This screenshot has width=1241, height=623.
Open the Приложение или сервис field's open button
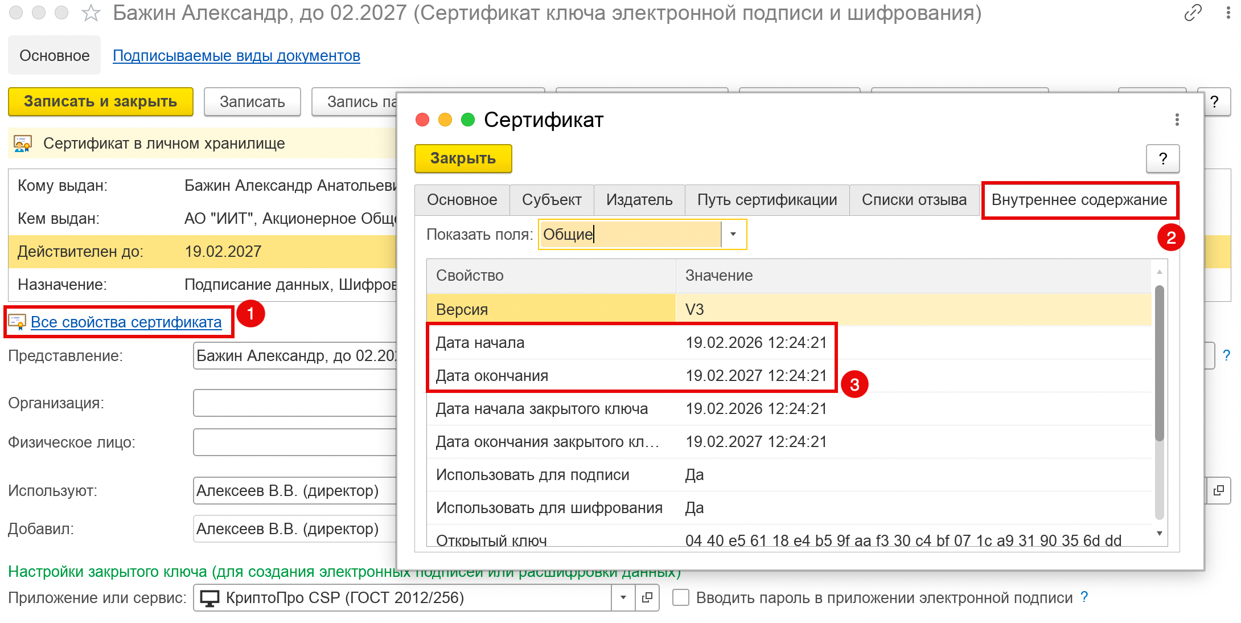pyautogui.click(x=647, y=597)
